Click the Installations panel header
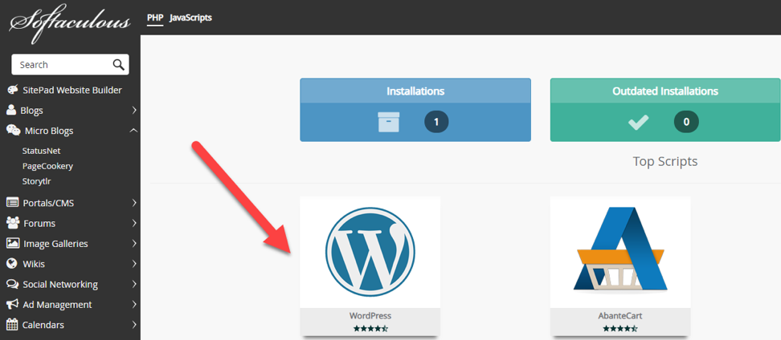The width and height of the screenshot is (781, 340). (x=415, y=91)
